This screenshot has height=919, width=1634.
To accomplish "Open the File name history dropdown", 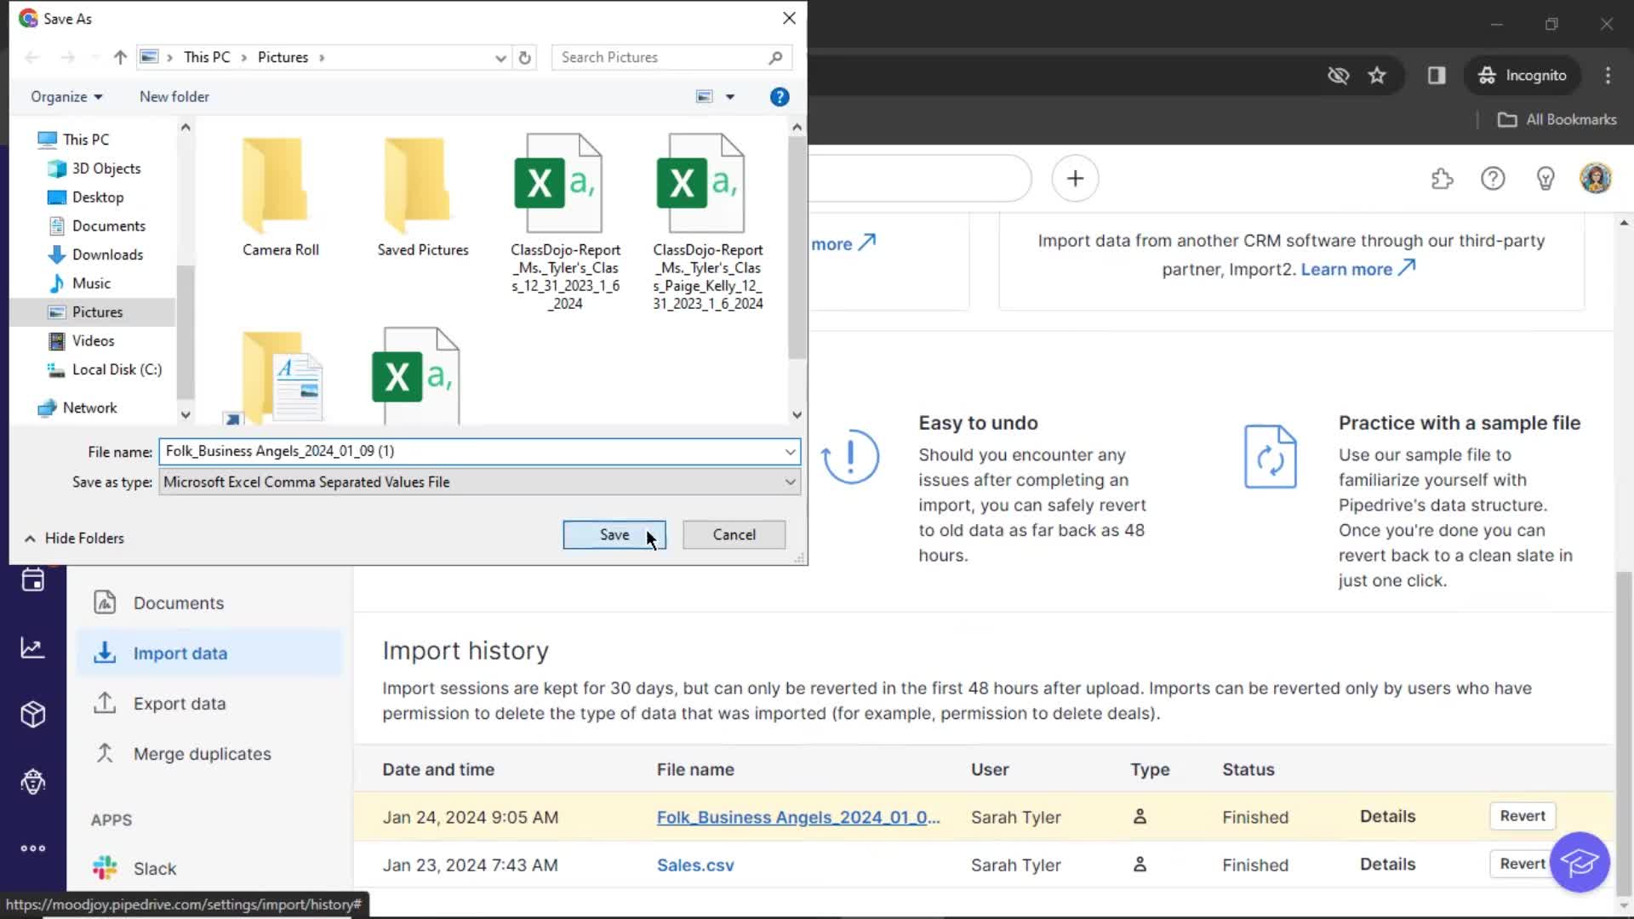I will tap(790, 452).
